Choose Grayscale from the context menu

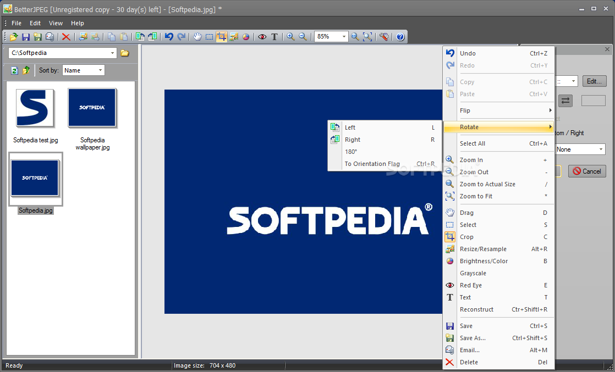tap(498, 273)
